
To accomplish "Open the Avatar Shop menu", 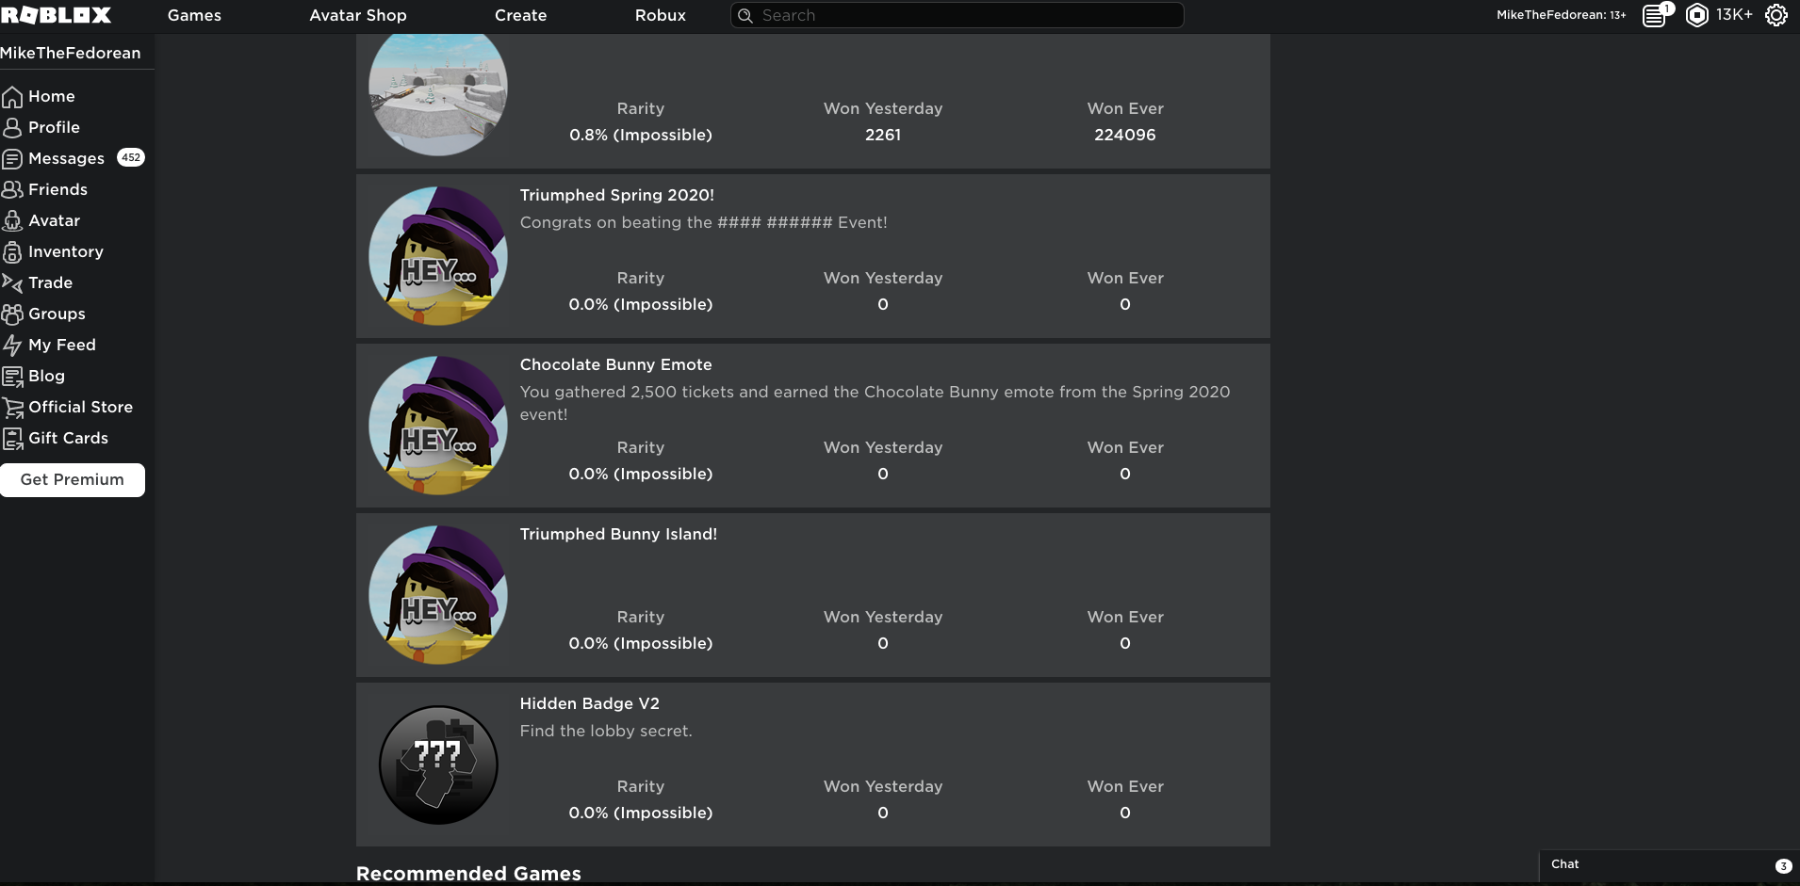I will [358, 15].
